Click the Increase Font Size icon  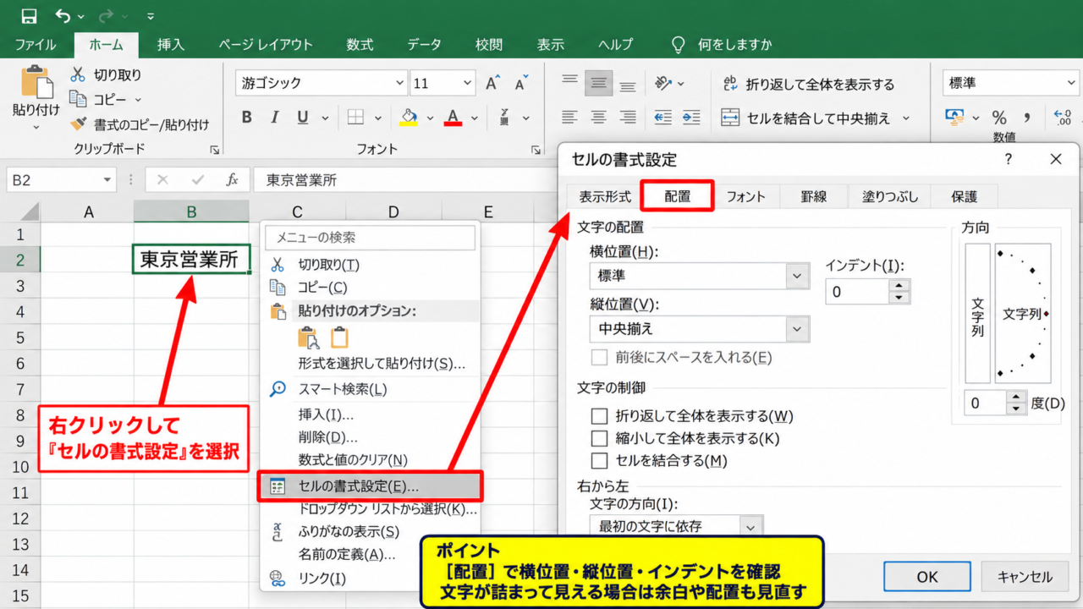492,83
